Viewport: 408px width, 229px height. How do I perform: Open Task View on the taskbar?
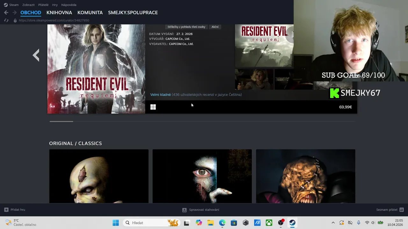coord(186,223)
